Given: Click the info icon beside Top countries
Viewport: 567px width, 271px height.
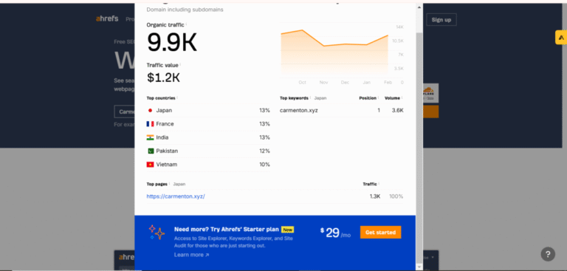Looking at the screenshot, I should 177,98.
